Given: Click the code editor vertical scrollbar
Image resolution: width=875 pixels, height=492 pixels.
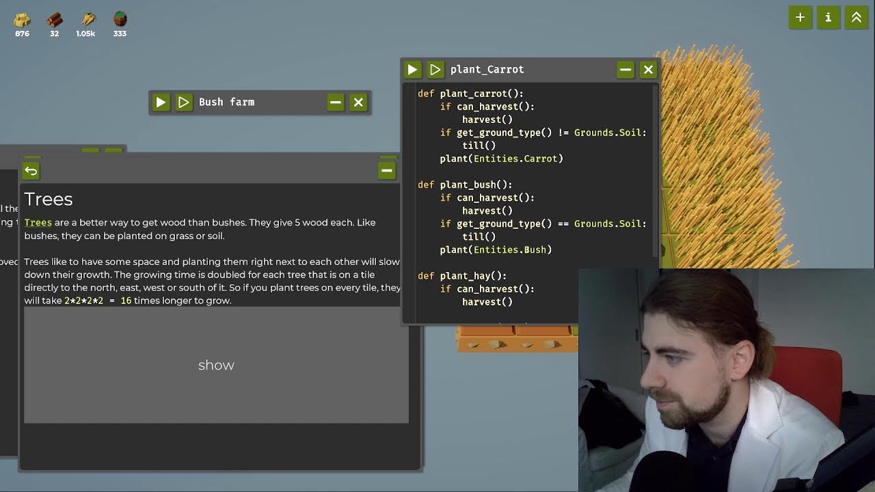Looking at the screenshot, I should (656, 171).
